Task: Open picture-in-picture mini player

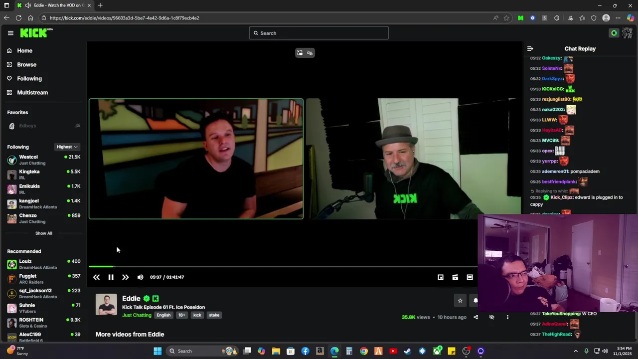Action: click(441, 277)
